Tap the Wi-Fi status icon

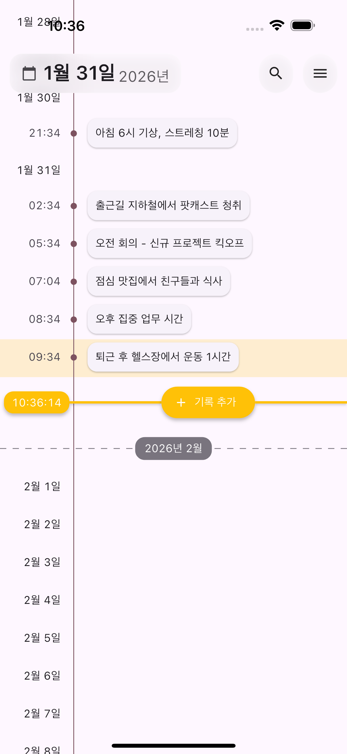coord(277,26)
